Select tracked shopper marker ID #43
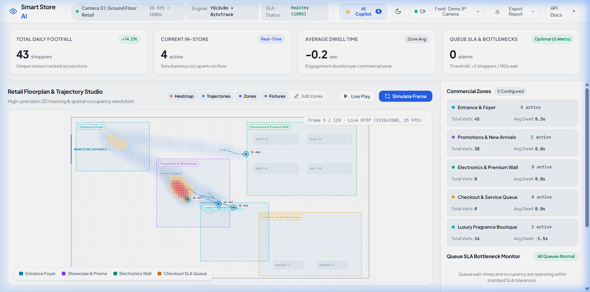Image resolution: width=590 pixels, height=292 pixels. pos(234,207)
